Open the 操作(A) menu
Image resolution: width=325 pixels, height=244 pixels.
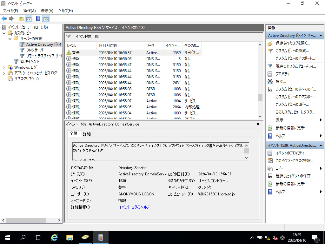[30, 11]
